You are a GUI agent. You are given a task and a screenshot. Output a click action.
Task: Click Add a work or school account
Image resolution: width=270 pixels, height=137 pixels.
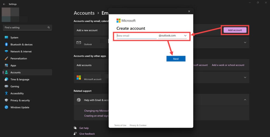click(228, 65)
